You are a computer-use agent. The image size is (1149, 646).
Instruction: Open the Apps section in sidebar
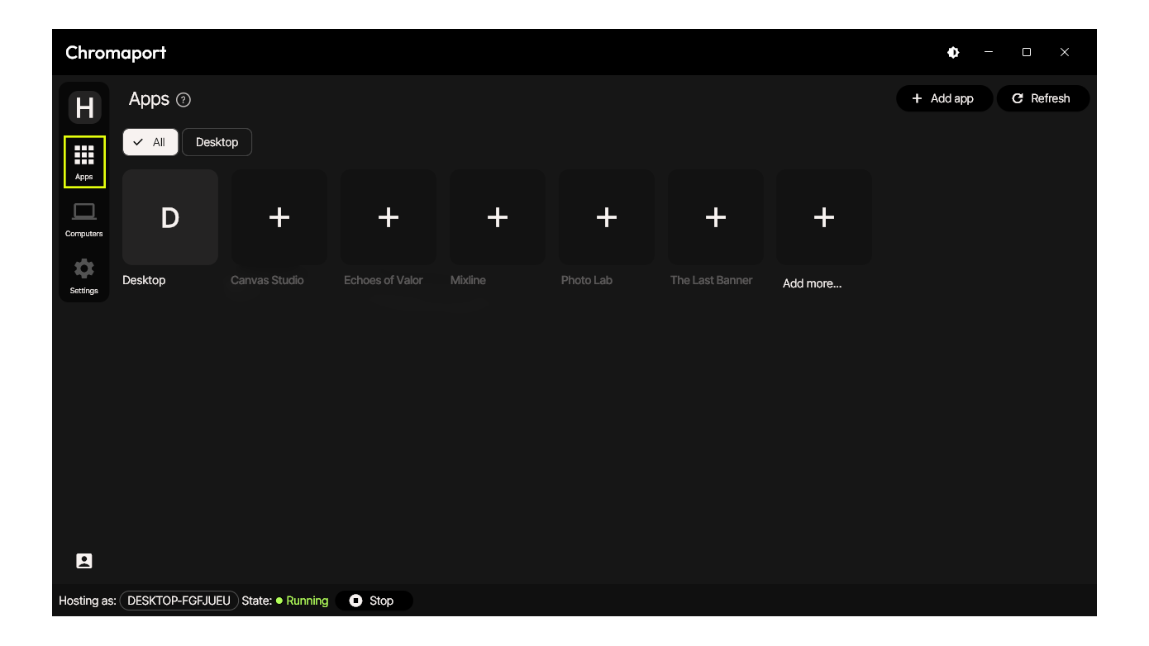point(84,162)
